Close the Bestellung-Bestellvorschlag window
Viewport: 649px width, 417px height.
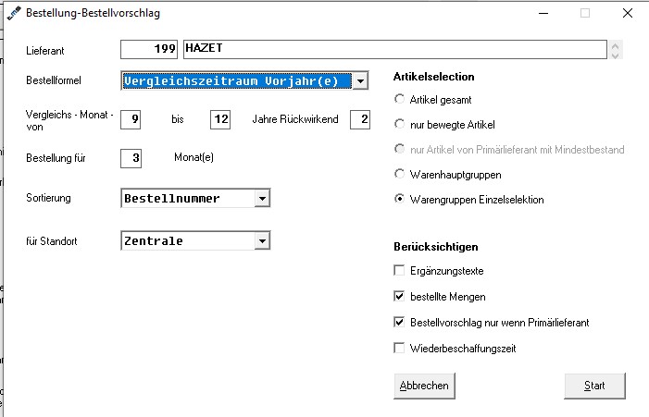coord(628,13)
